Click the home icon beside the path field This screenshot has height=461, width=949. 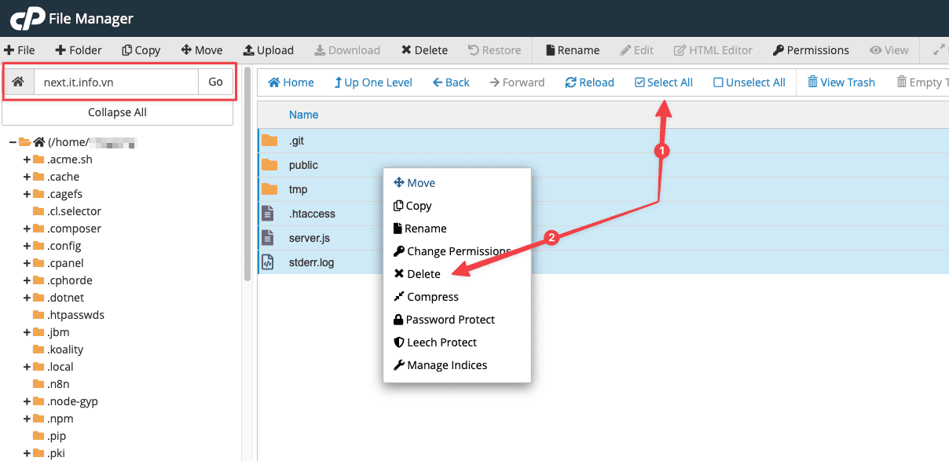click(x=17, y=81)
